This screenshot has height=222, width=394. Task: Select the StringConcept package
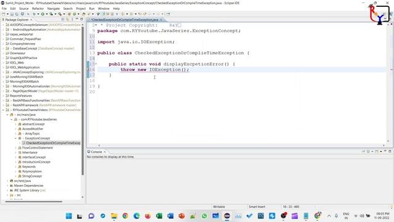(x=32, y=176)
